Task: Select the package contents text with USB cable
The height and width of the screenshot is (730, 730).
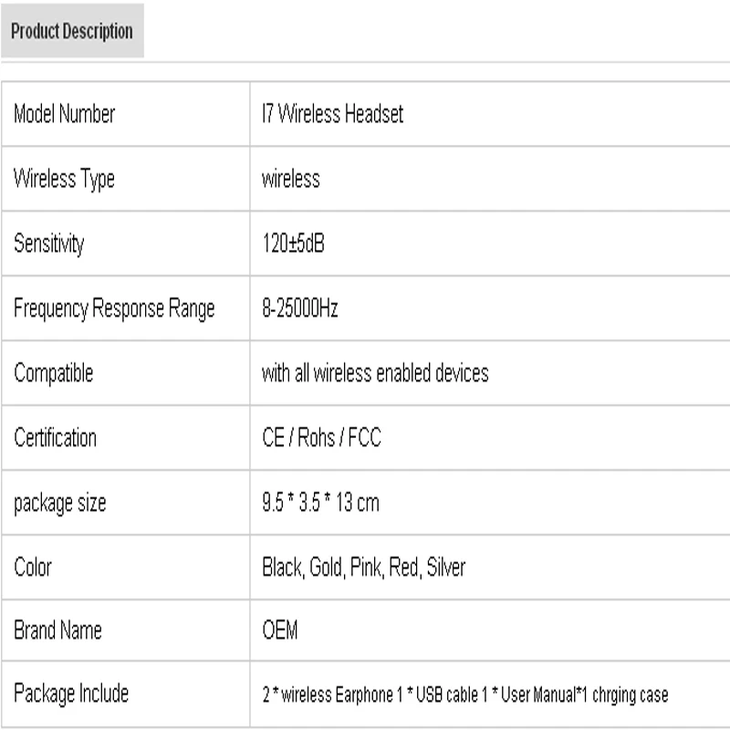Action: (464, 695)
